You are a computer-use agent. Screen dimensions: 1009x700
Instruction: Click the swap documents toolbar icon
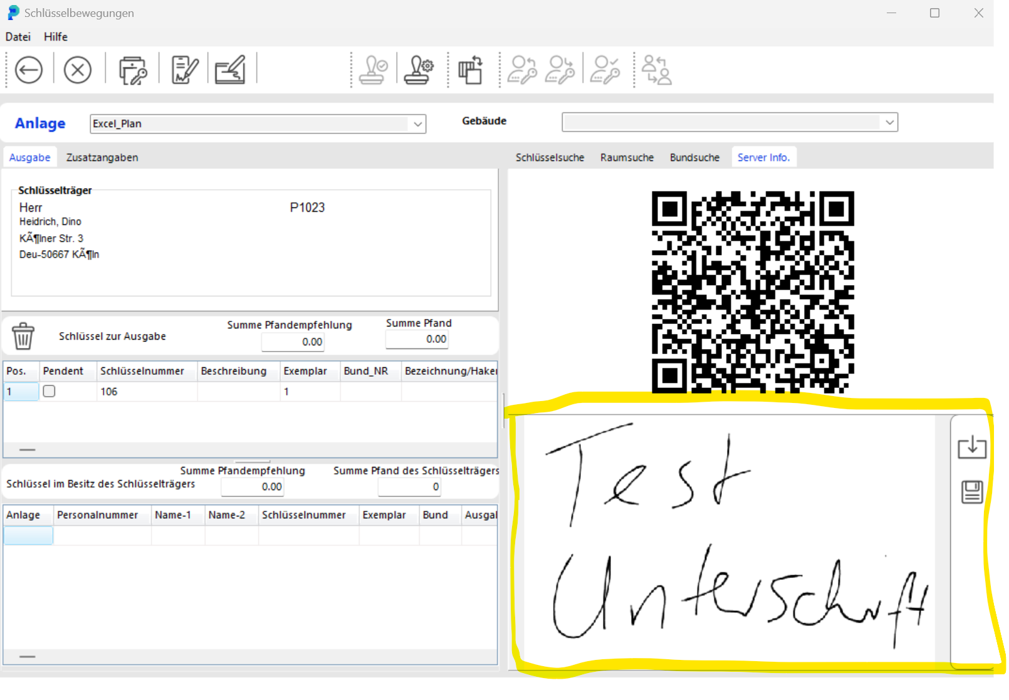coord(471,70)
